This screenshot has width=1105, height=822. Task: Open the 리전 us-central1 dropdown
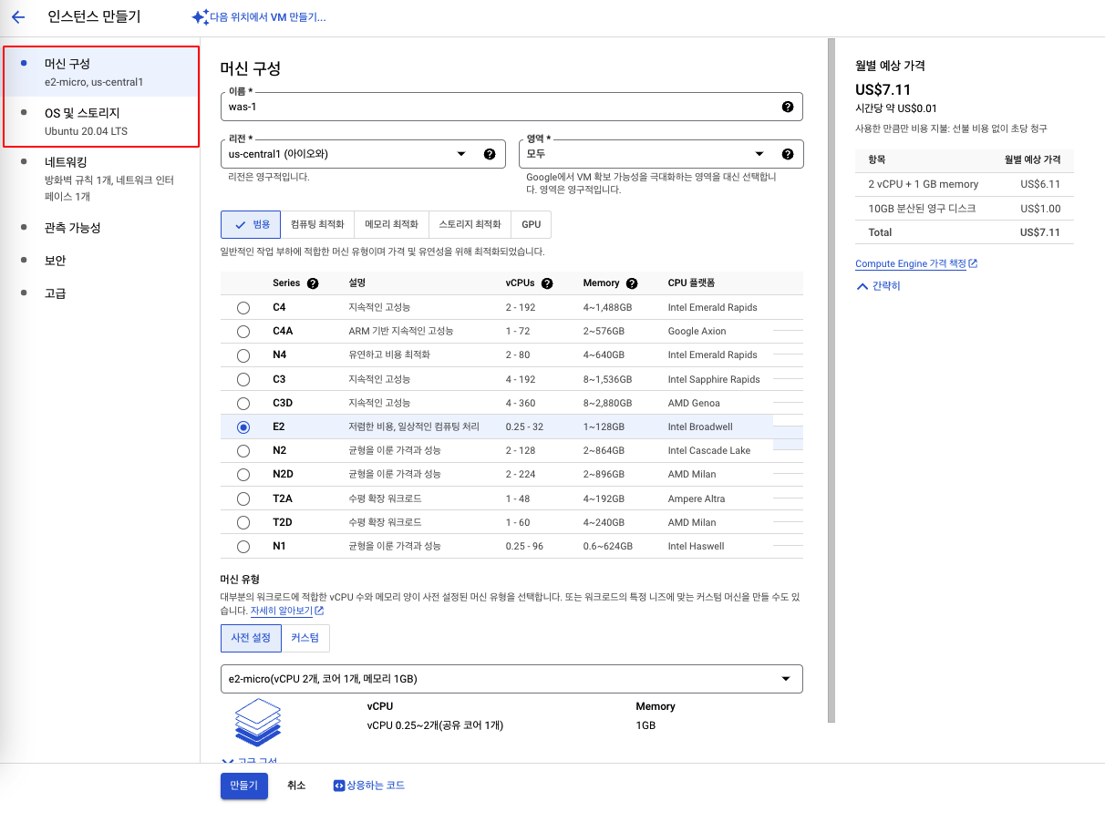tap(364, 154)
